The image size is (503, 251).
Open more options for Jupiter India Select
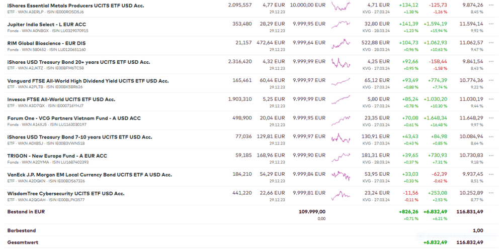(x=491, y=24)
